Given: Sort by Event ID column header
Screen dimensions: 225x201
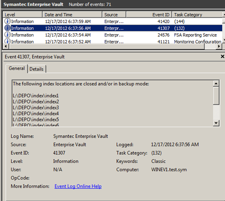Looking at the screenshot, I should click(x=149, y=15).
